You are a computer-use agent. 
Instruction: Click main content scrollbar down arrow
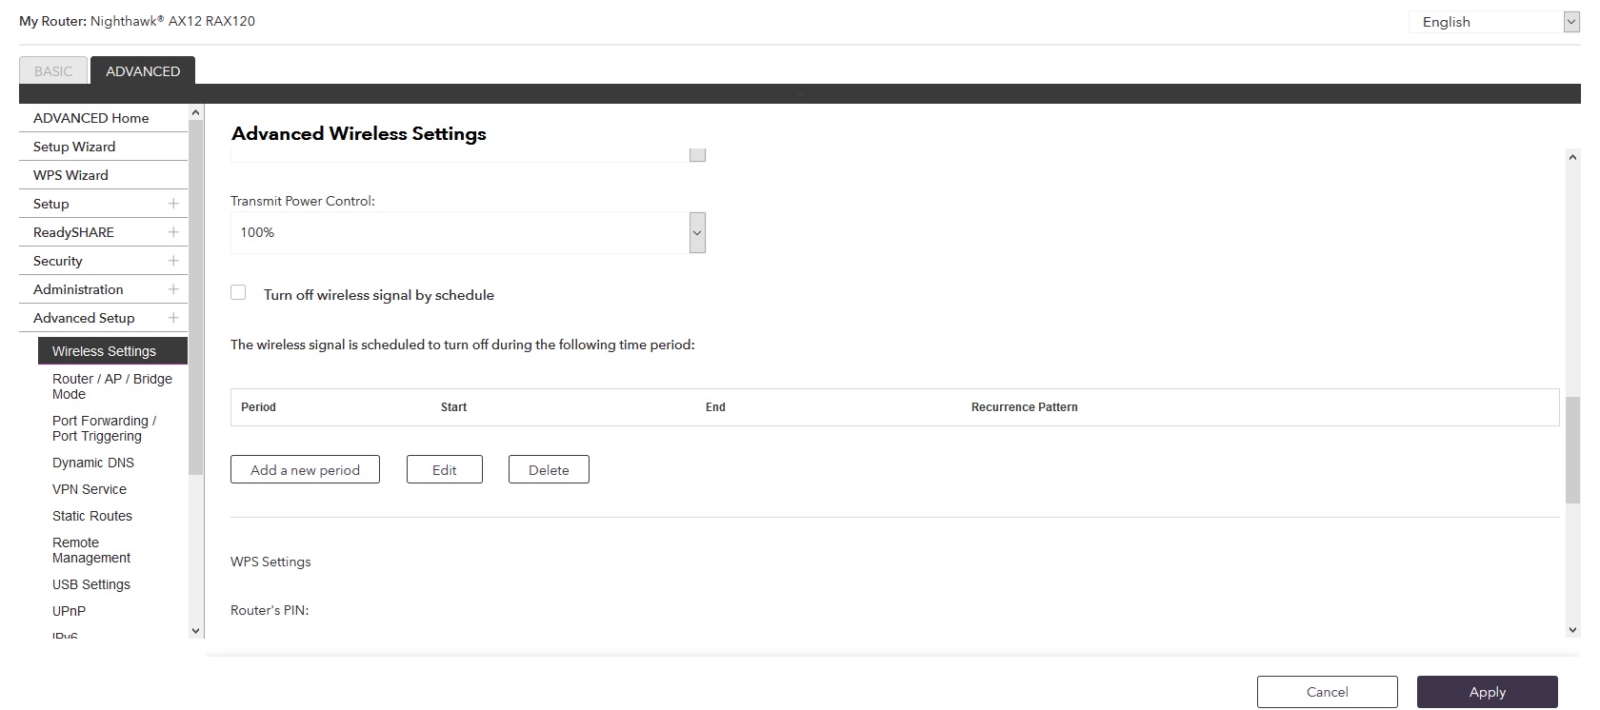pyautogui.click(x=1572, y=630)
